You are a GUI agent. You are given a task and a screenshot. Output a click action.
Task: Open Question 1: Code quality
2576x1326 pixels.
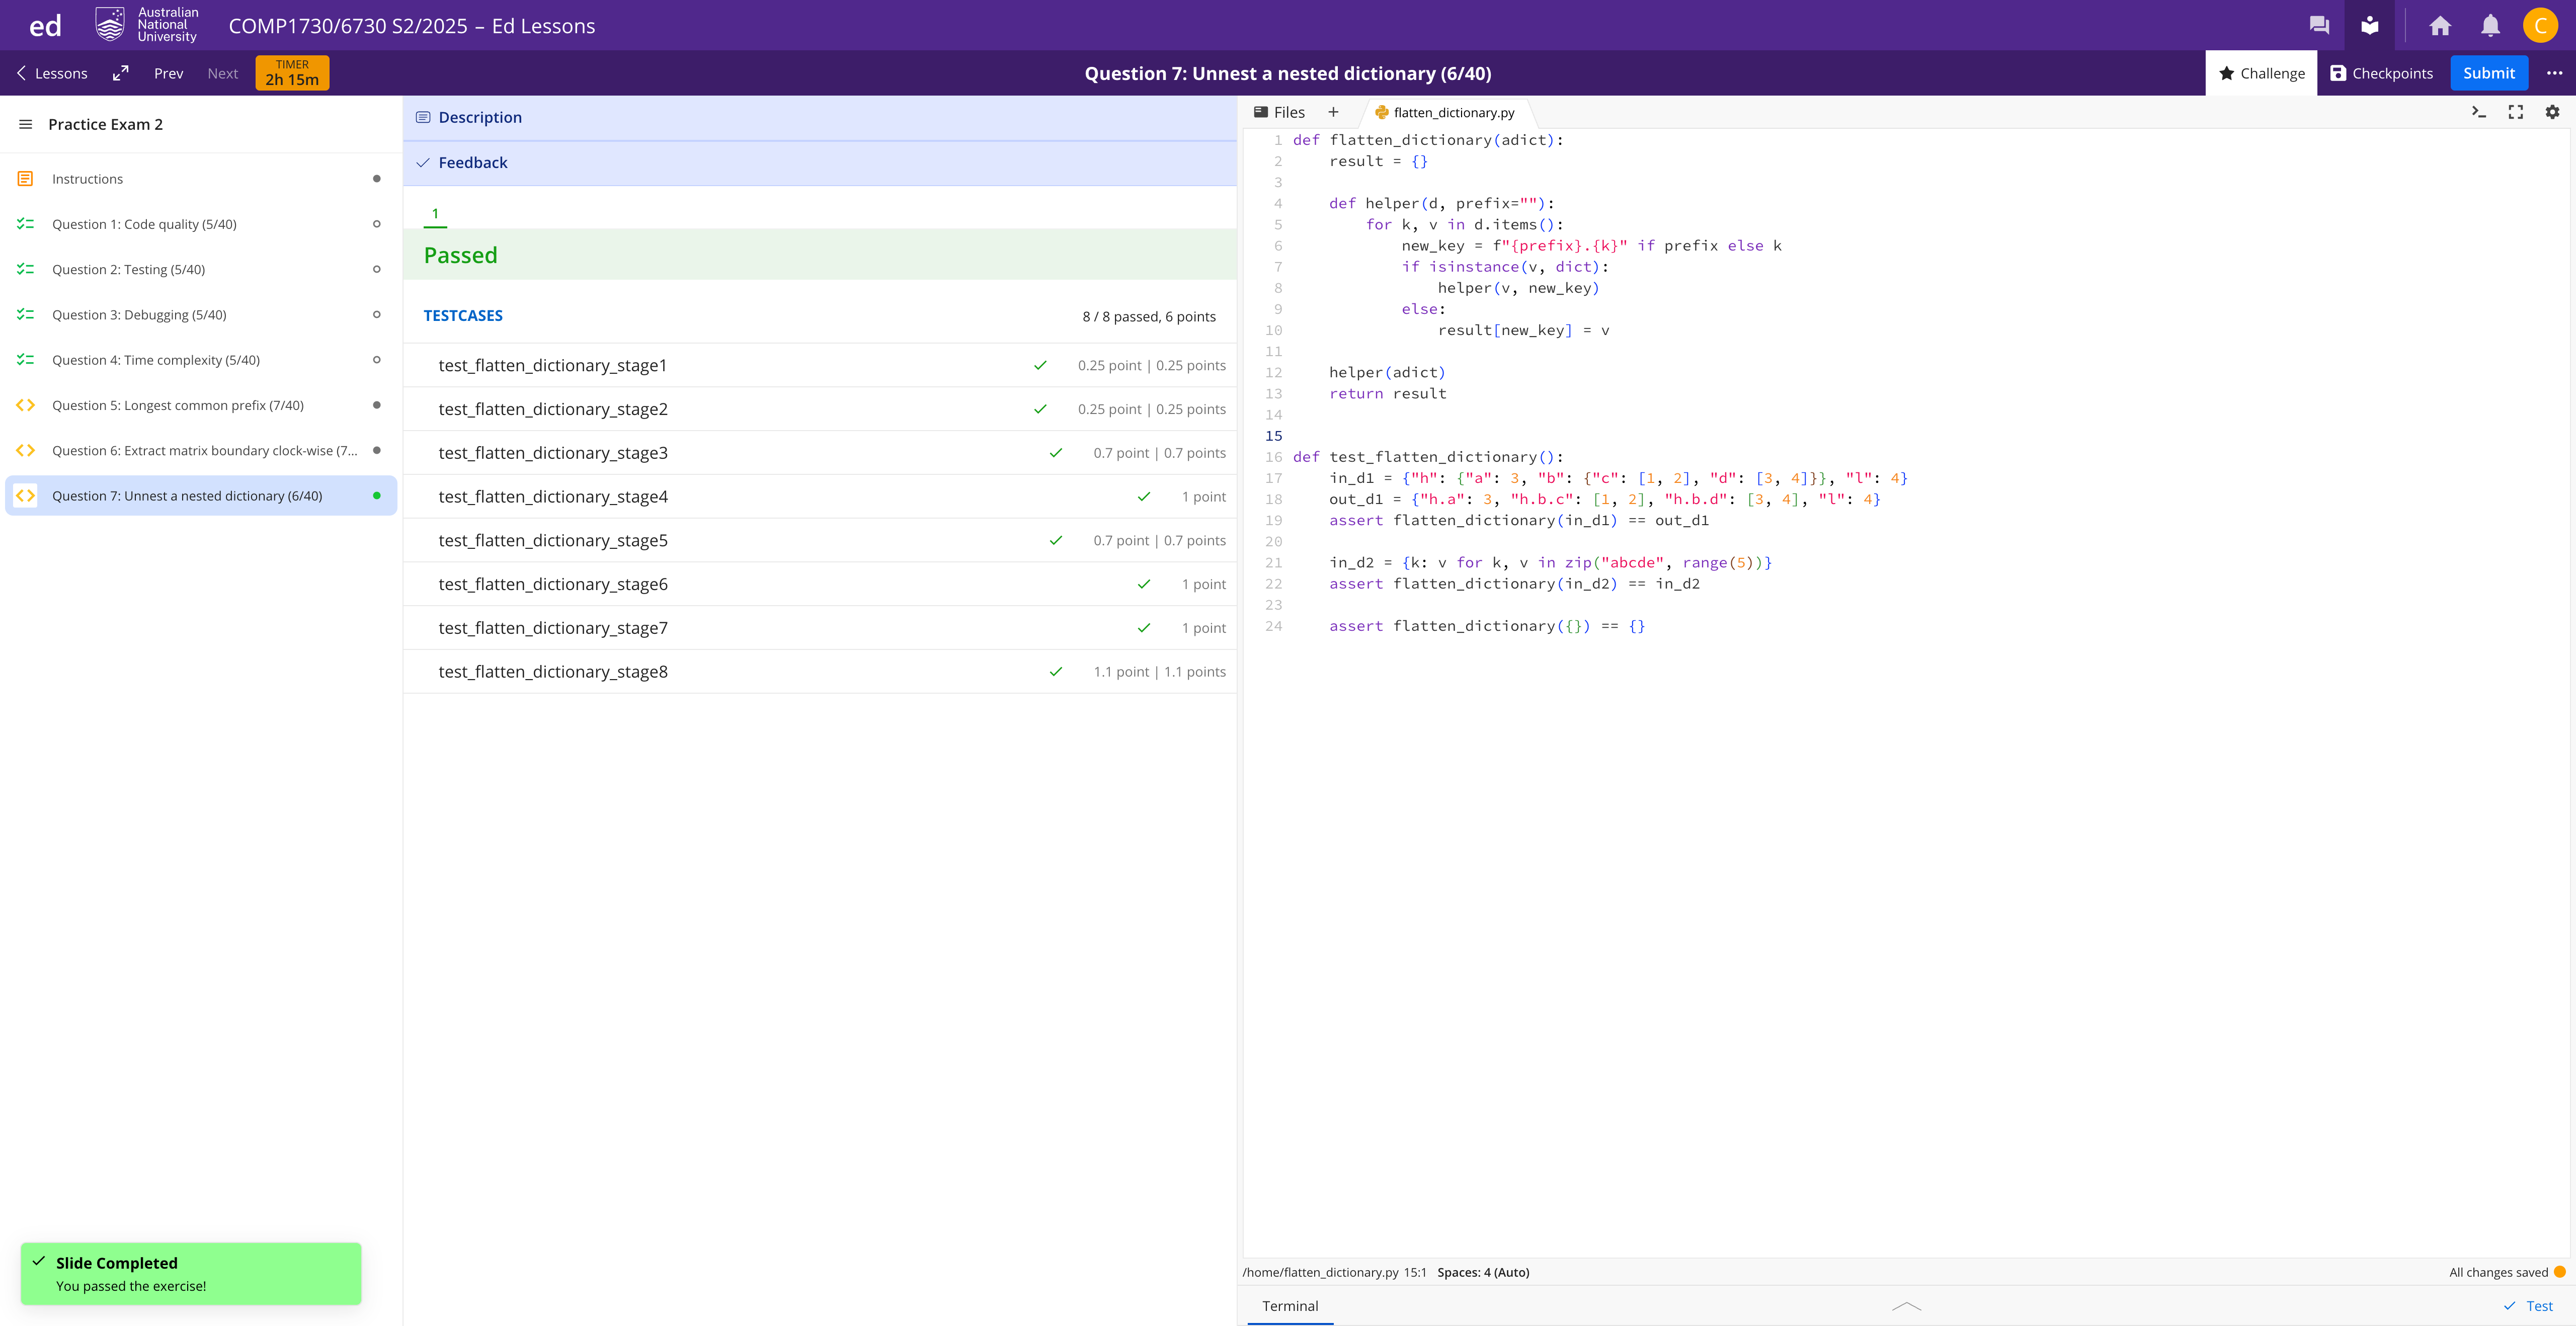pyautogui.click(x=201, y=224)
